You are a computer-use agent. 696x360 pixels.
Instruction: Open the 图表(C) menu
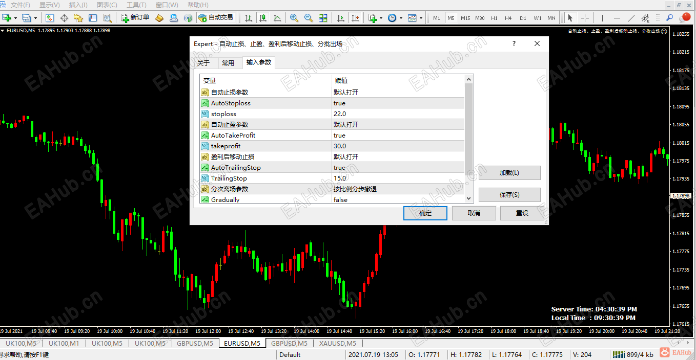tap(107, 5)
